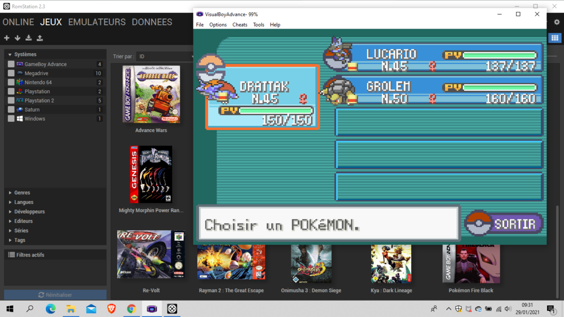The image size is (564, 317).
Task: Click the plus icon to add a game
Action: (x=7, y=38)
